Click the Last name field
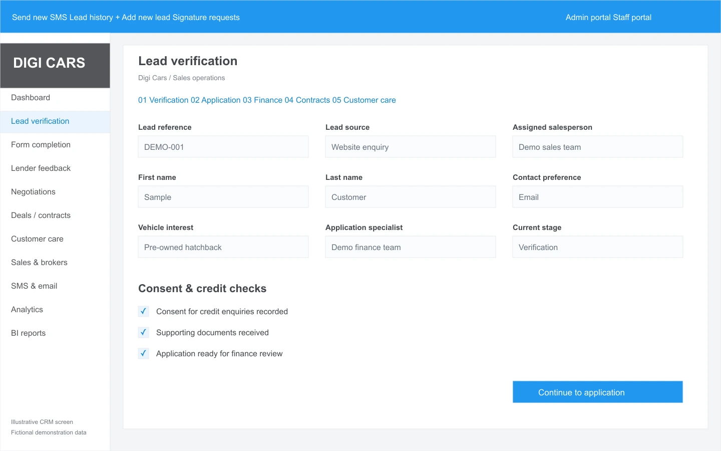 (x=411, y=197)
